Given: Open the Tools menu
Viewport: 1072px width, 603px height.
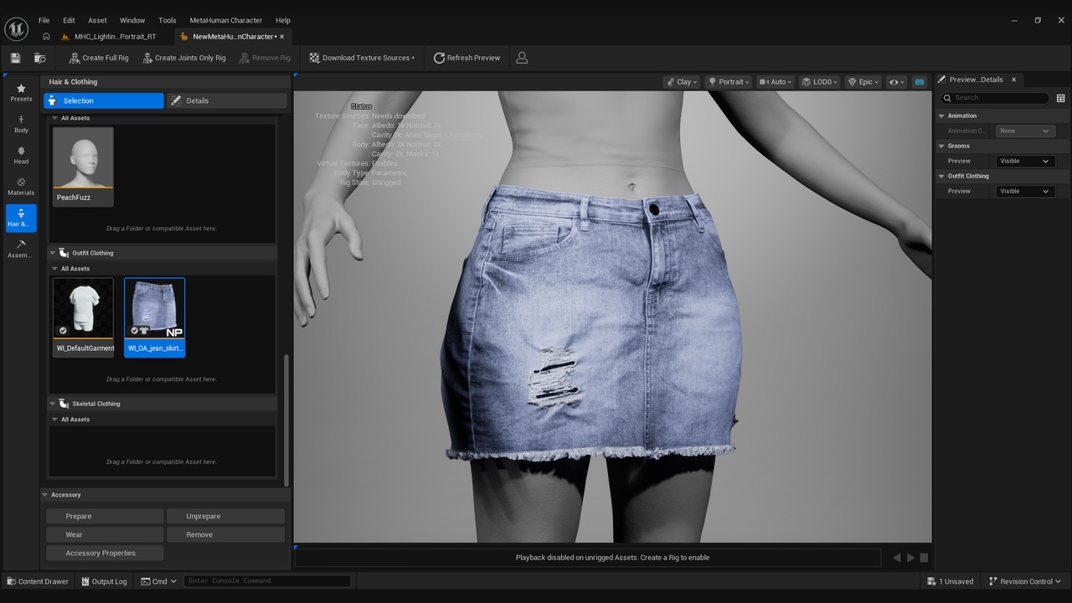Looking at the screenshot, I should tap(167, 20).
